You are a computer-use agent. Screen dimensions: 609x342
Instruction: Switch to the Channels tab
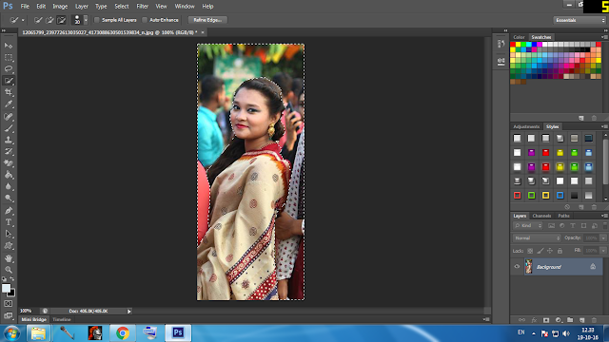pyautogui.click(x=541, y=216)
